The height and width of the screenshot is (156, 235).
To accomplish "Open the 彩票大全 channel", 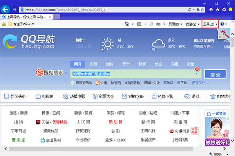I will pyautogui.click(x=103, y=96).
